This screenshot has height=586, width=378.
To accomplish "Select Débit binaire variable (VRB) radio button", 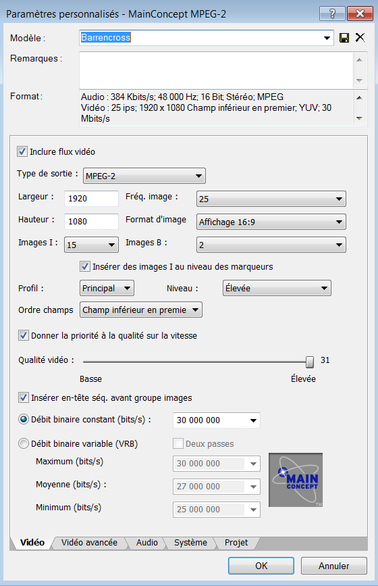I will [23, 443].
